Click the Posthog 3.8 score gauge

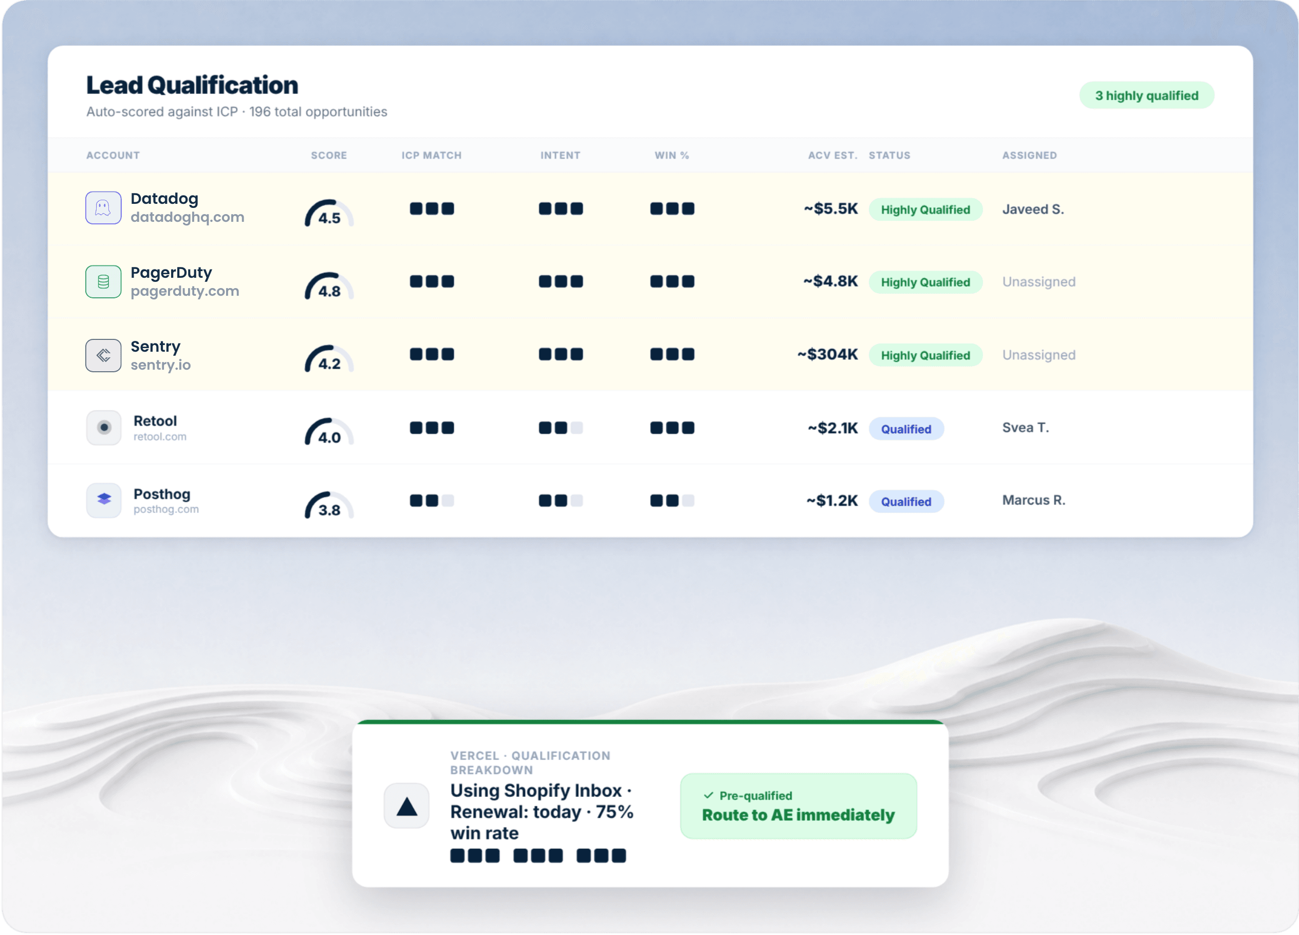(329, 504)
